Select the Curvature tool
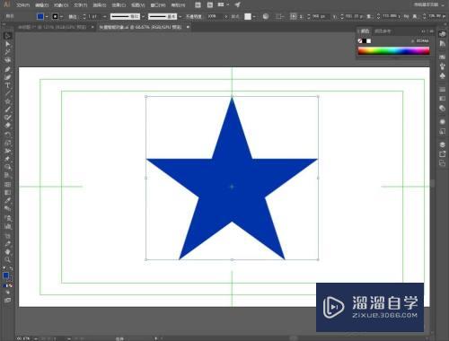The width and height of the screenshot is (449, 341). pos(8,77)
